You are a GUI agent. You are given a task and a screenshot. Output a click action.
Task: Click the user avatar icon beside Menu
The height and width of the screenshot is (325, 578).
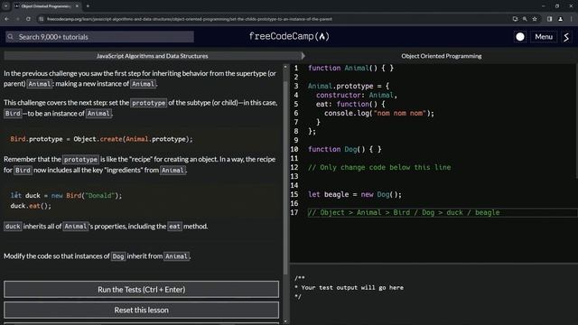click(x=566, y=36)
